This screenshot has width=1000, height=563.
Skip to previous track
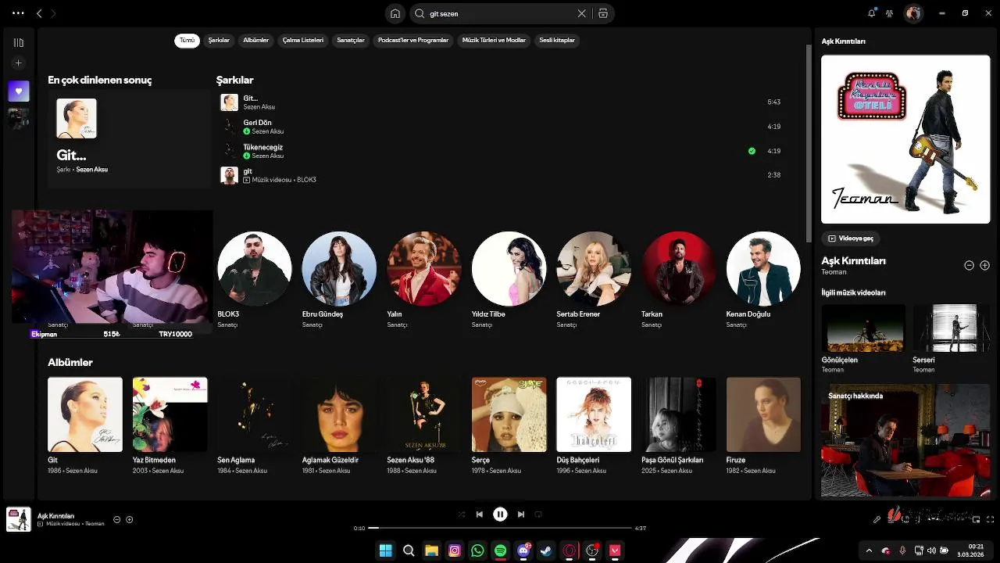480,515
